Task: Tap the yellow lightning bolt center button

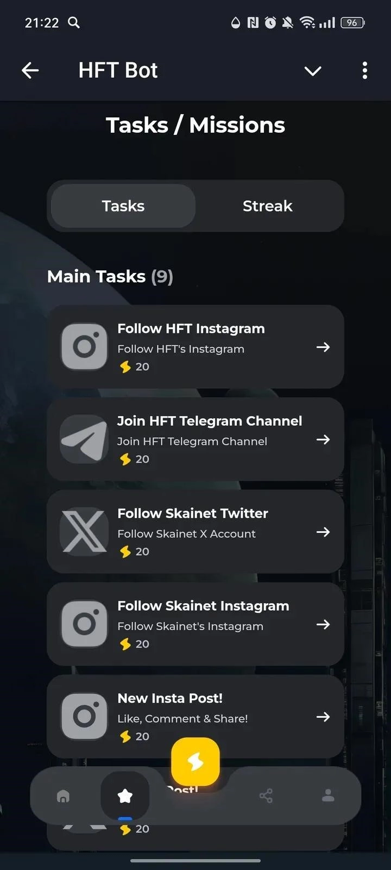Action: click(195, 762)
